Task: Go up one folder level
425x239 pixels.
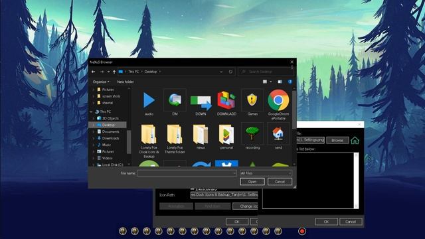Action: point(114,72)
